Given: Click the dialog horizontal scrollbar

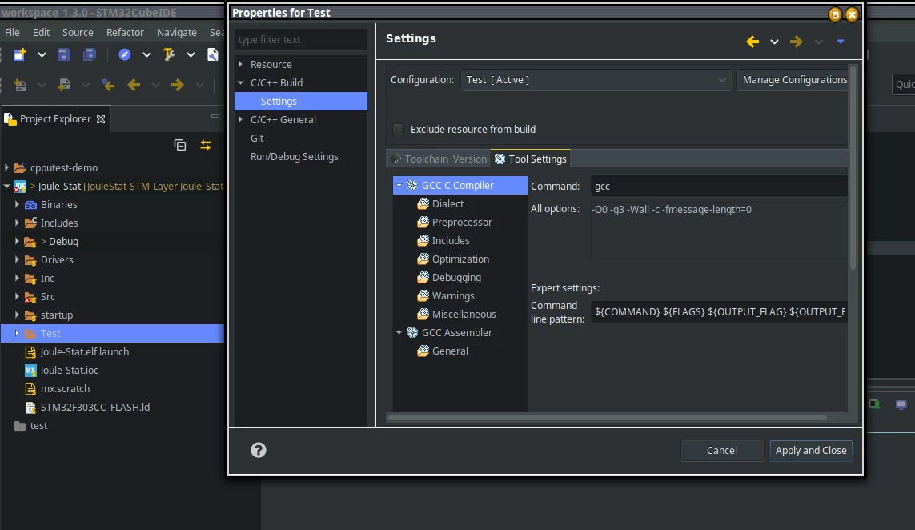Looking at the screenshot, I should coord(607,417).
